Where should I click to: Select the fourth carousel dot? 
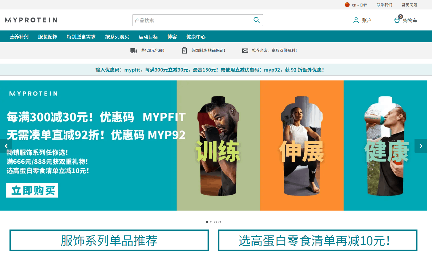coord(220,222)
